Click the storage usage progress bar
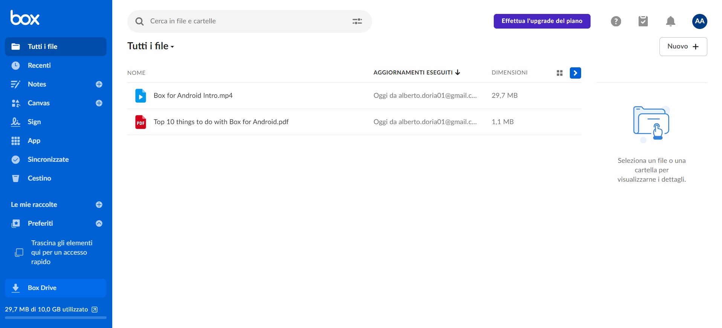The width and height of the screenshot is (722, 328). coord(55,318)
